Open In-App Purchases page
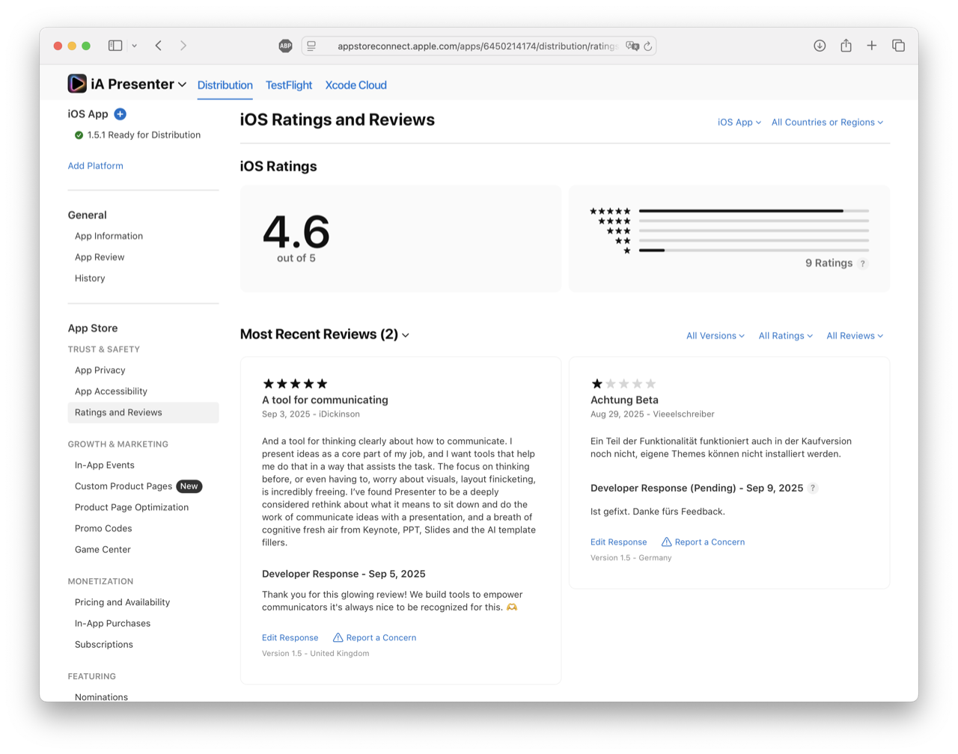The image size is (958, 754). pyautogui.click(x=112, y=623)
